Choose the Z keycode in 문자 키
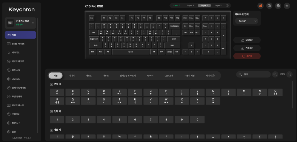This screenshot has width=297, height=142. click(213, 101)
